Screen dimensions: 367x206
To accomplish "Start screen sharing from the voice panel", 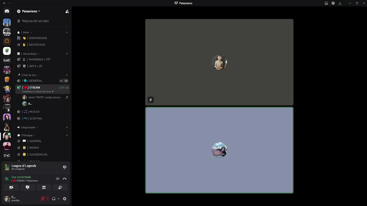I will [28, 187].
